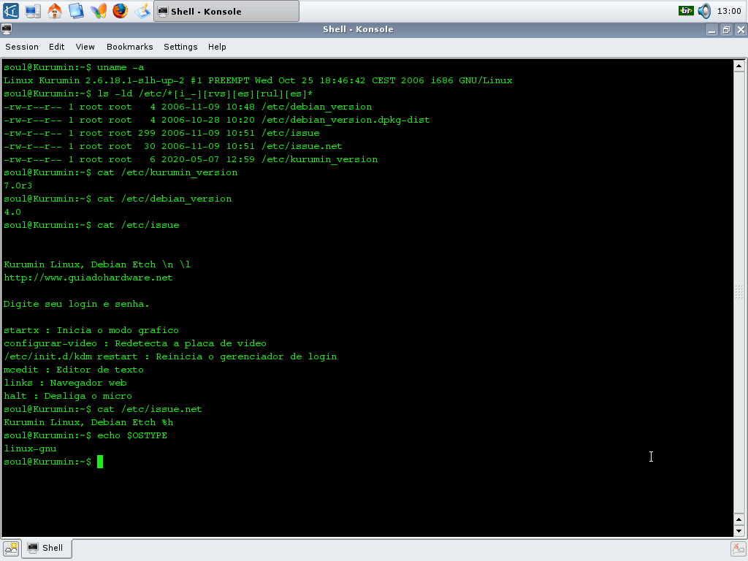Close the Konsole window
The image size is (748, 561).
pos(741,29)
